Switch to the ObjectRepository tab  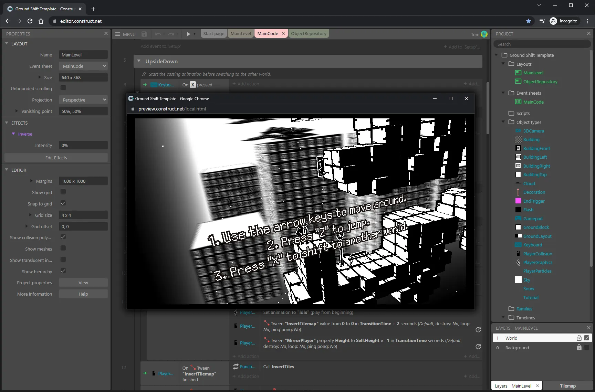click(309, 33)
